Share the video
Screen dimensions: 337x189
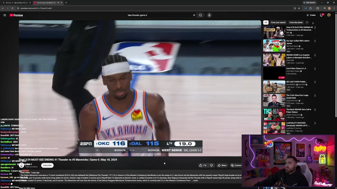click(222, 165)
